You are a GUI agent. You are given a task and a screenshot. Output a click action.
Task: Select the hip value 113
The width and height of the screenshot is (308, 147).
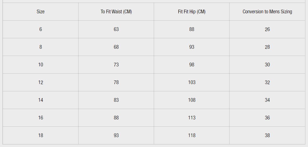192,117
